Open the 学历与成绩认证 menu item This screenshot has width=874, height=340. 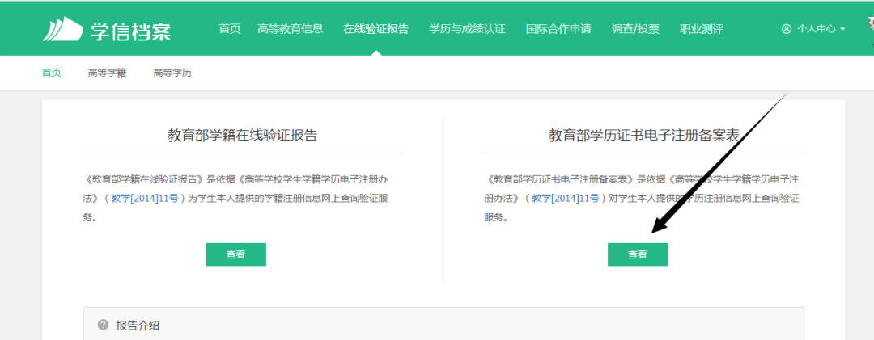coord(467,29)
